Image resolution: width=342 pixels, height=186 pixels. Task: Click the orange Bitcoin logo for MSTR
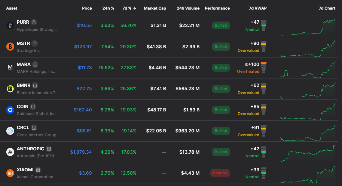(10, 47)
